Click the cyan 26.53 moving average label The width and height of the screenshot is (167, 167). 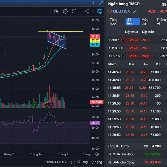(95, 45)
